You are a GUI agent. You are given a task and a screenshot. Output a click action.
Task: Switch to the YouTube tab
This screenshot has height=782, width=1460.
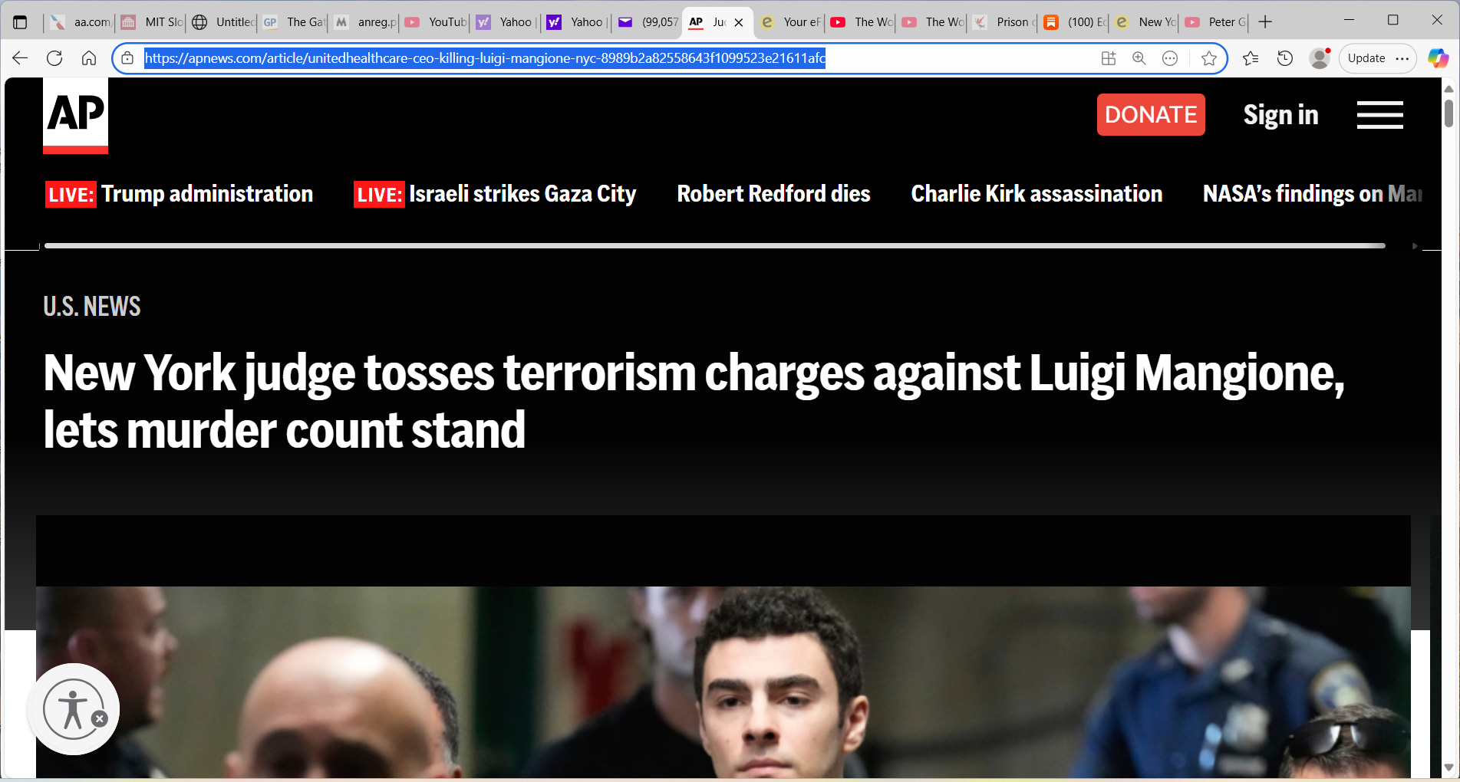pos(436,22)
